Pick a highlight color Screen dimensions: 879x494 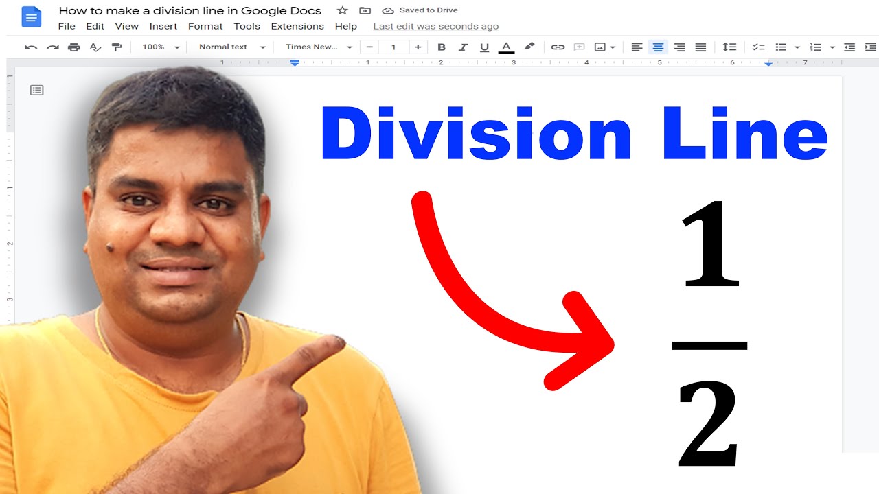[x=529, y=47]
